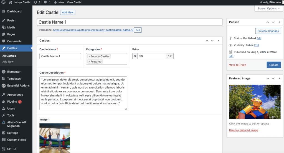
Task: Click the Elementor icon in sidebar
Action: point(4,72)
